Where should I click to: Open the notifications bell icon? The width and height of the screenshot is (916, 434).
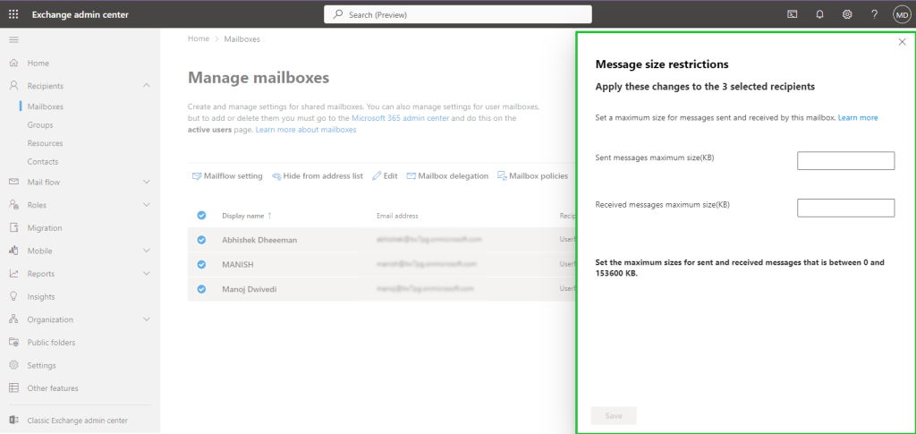819,14
